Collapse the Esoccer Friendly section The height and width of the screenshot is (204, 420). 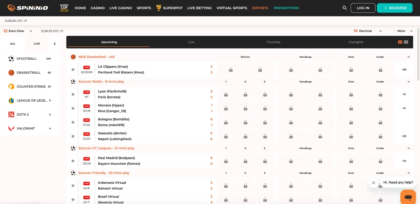pos(408,173)
